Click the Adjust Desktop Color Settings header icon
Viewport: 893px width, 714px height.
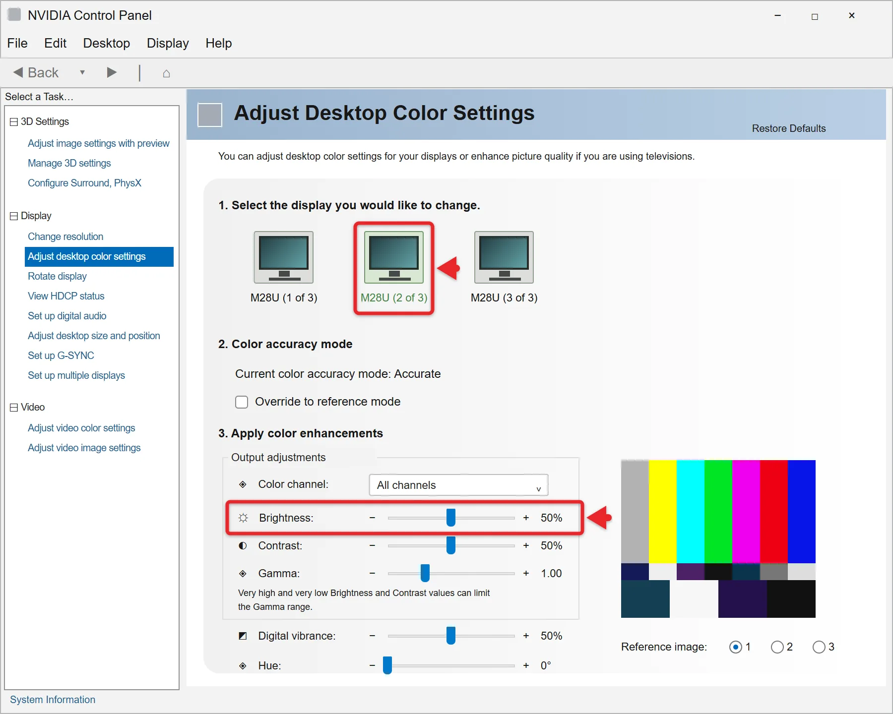[x=210, y=115]
